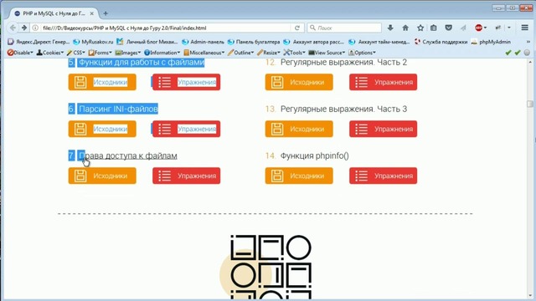Open the CSS dropdown menu
This screenshot has height=301, width=536.
(x=75, y=53)
